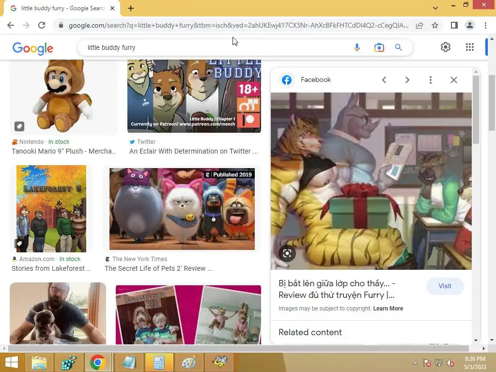Screen dimensions: 496x372
Task: Open Google quick settings gear
Action: [x=446, y=47]
